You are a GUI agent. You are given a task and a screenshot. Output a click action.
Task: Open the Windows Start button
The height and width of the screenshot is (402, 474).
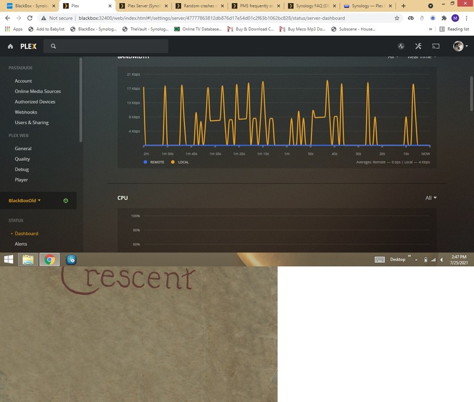9,259
